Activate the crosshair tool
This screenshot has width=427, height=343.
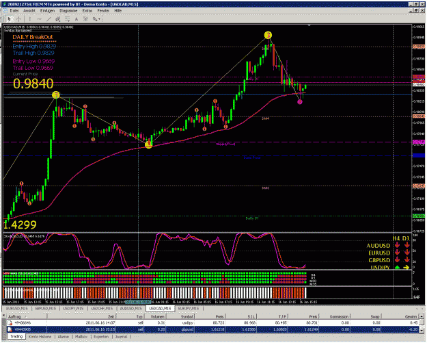(x=19, y=19)
